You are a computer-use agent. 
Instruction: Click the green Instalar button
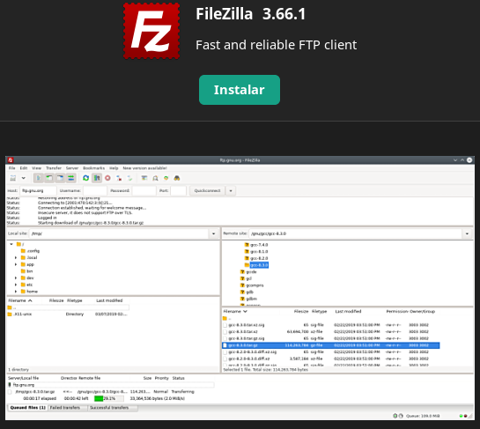coord(240,90)
